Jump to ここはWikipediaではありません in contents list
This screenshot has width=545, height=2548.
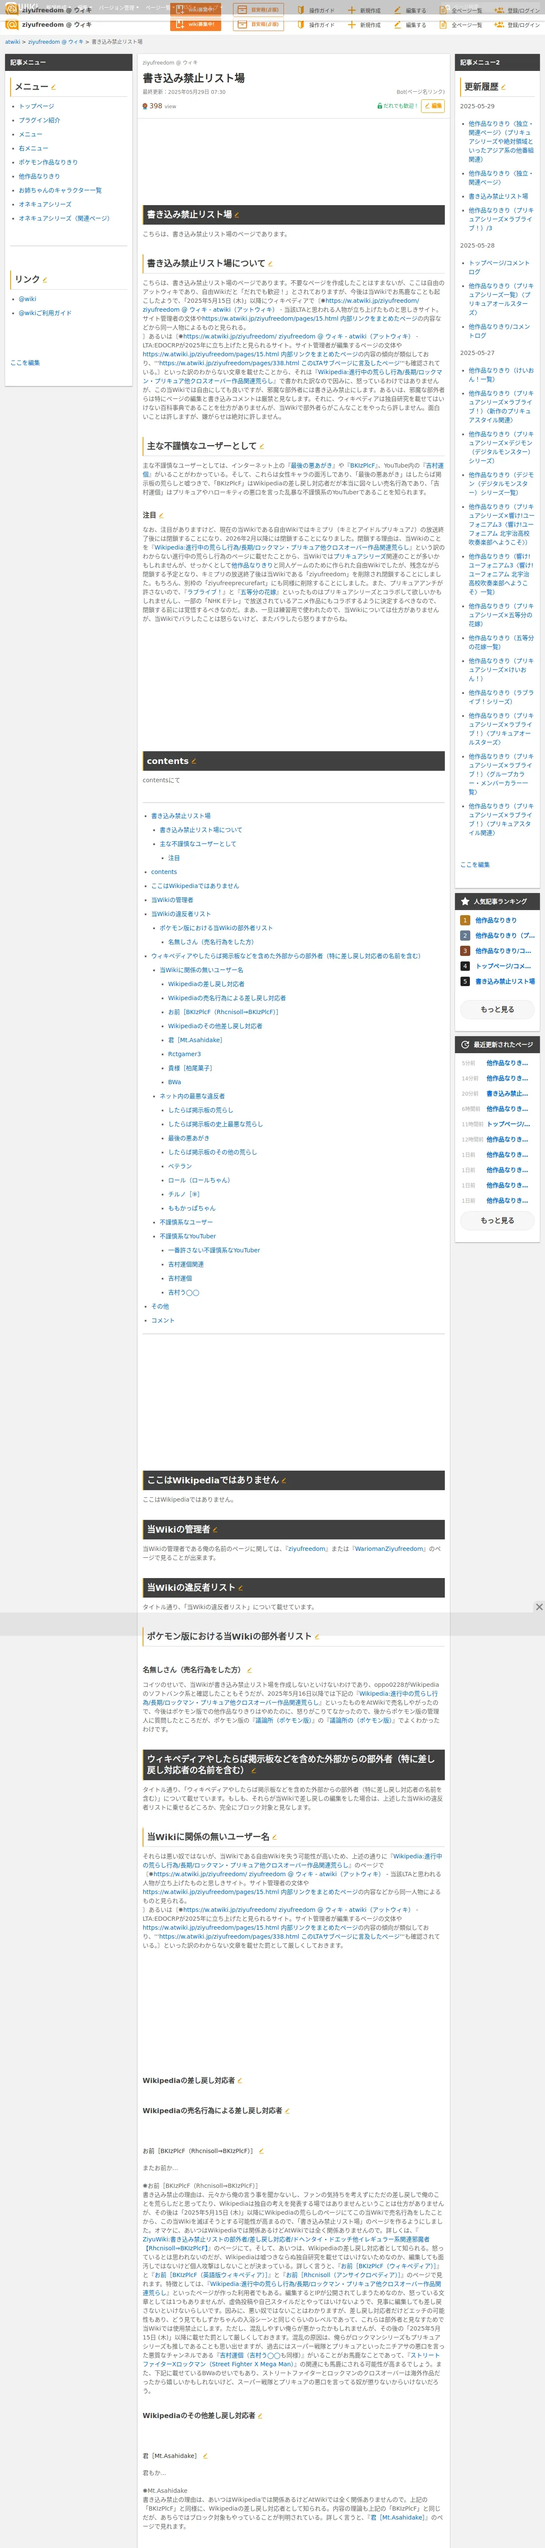click(195, 886)
